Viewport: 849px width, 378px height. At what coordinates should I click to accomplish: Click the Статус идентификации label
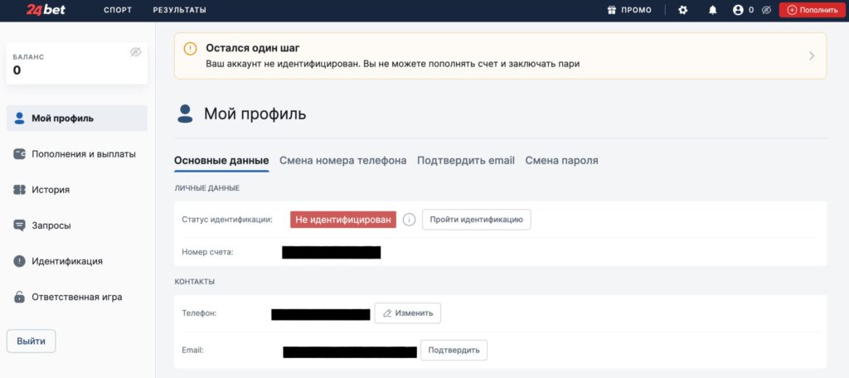pos(227,220)
